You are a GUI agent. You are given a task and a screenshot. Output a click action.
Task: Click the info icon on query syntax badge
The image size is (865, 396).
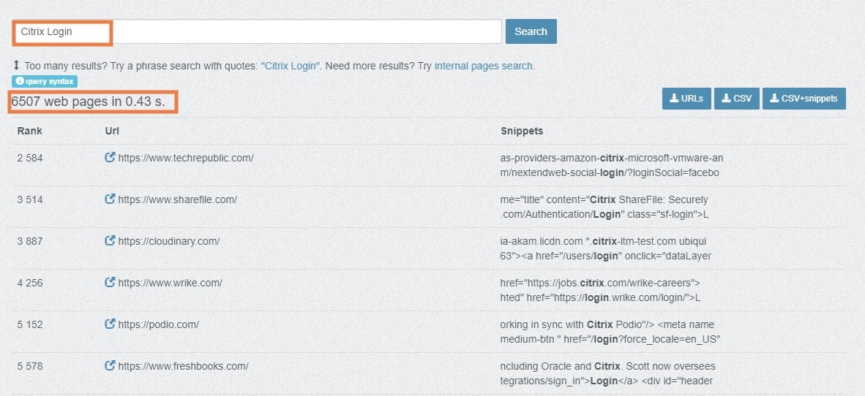[20, 82]
